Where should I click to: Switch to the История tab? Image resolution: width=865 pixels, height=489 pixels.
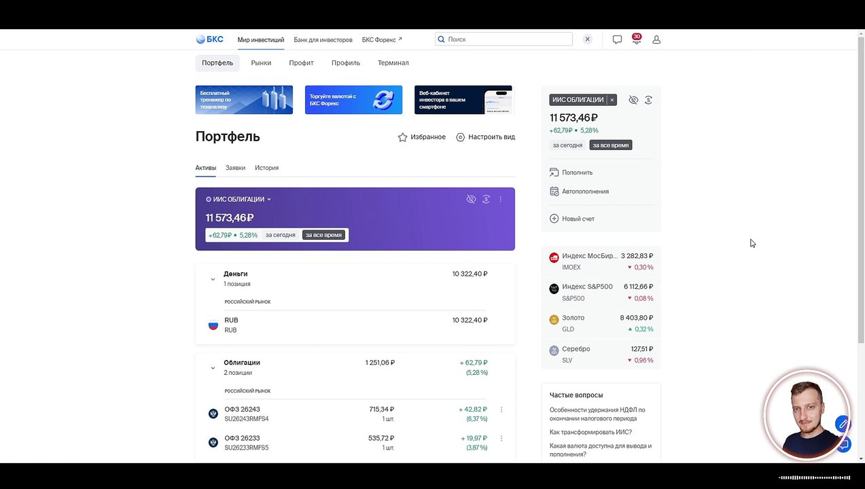(x=266, y=168)
